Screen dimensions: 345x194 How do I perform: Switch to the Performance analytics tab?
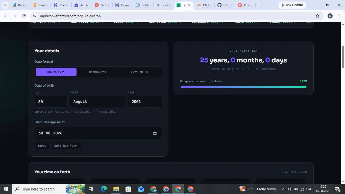pyautogui.click(x=20, y=5)
